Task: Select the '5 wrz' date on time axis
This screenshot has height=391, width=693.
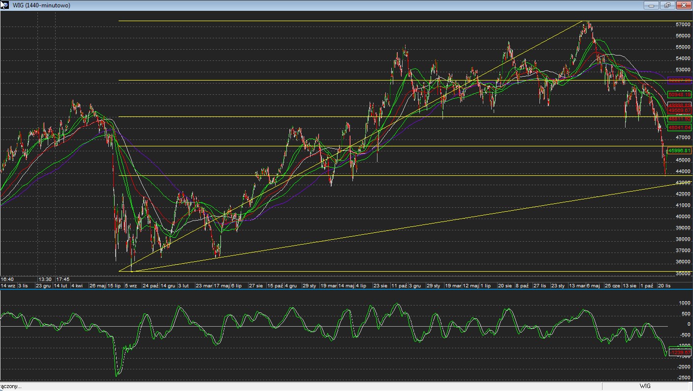Action: pos(130,285)
